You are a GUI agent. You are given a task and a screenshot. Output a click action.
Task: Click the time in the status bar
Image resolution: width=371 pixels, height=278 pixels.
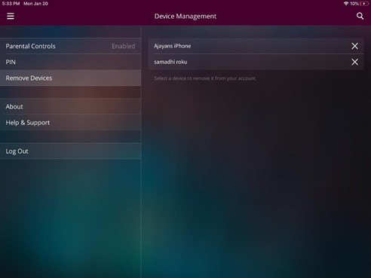11,4
